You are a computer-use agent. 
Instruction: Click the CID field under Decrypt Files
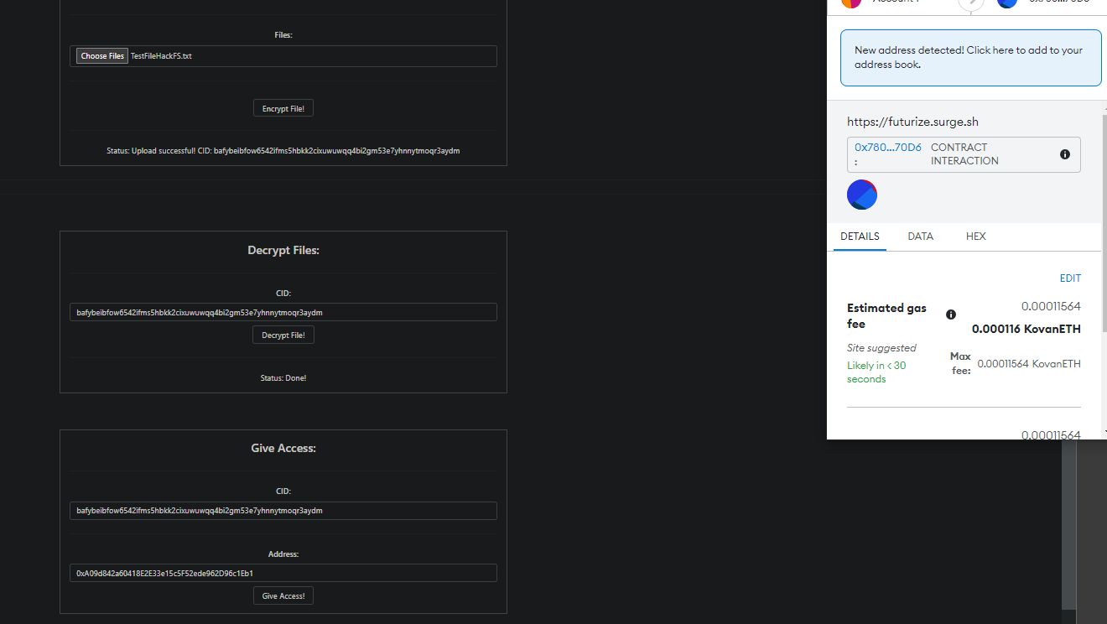coord(283,312)
